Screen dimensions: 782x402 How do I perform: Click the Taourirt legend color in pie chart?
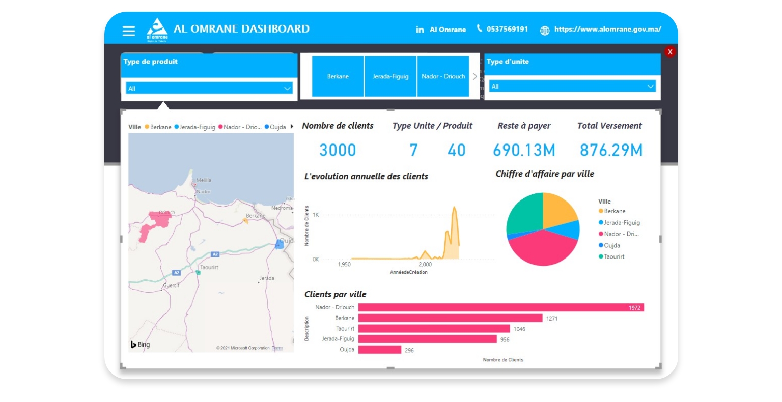pyautogui.click(x=601, y=257)
